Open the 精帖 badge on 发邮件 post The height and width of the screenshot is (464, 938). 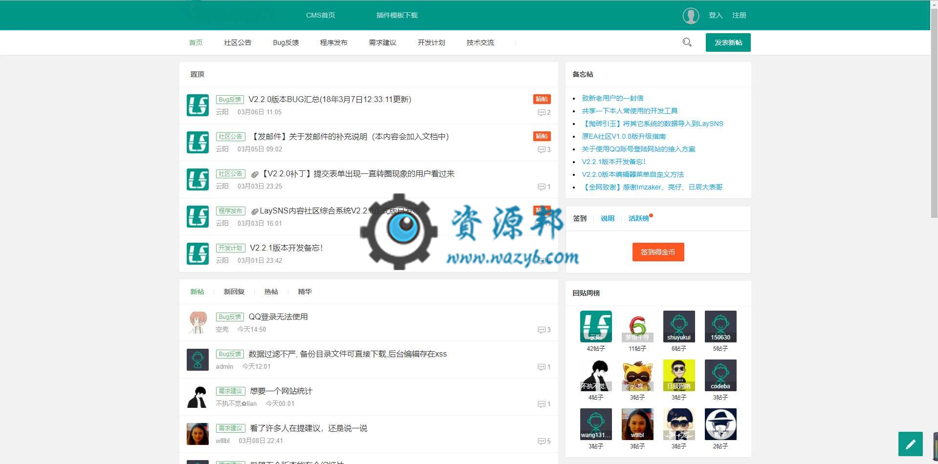pyautogui.click(x=542, y=136)
